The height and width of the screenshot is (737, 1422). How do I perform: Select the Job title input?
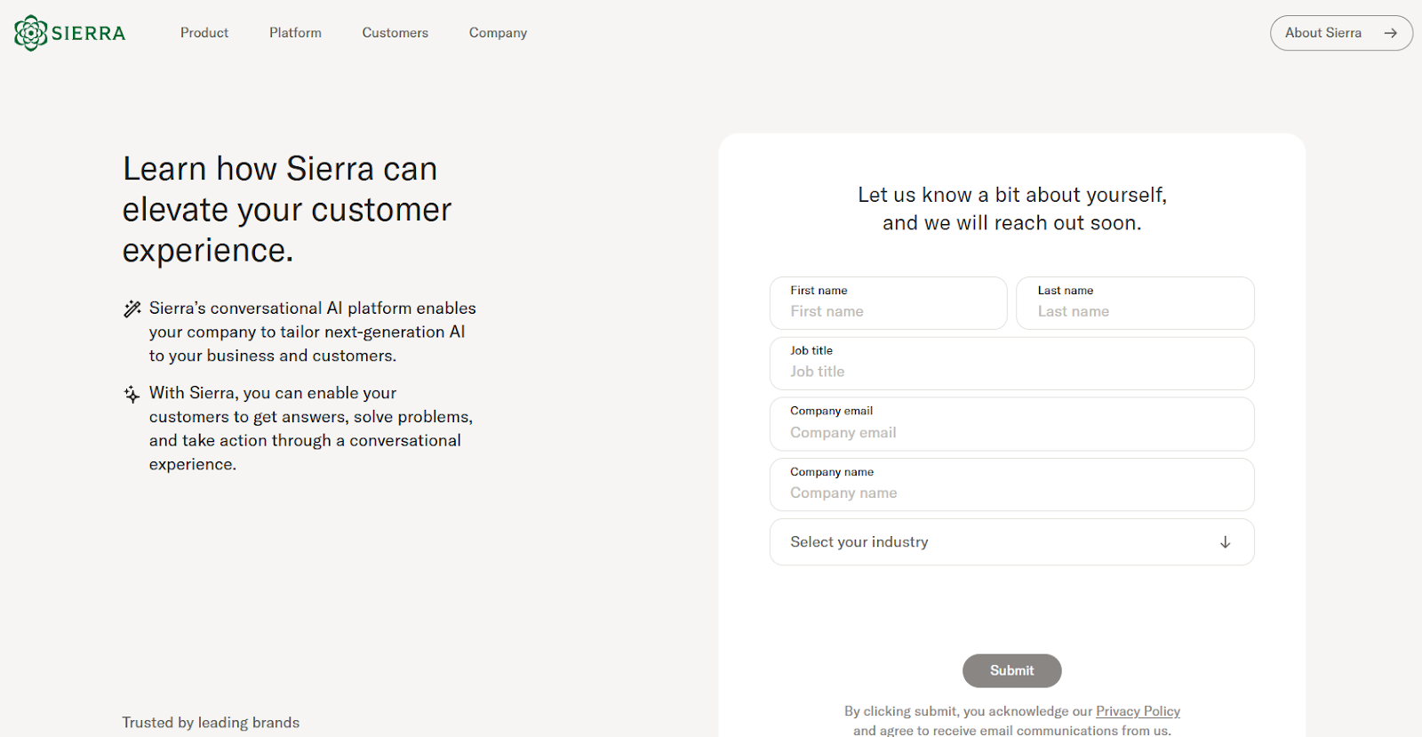tap(1011, 372)
